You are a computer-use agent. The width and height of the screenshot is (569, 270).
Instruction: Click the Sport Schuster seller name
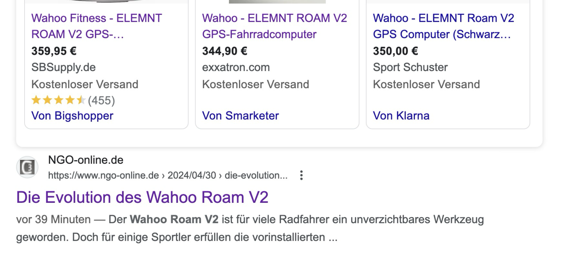(x=410, y=67)
